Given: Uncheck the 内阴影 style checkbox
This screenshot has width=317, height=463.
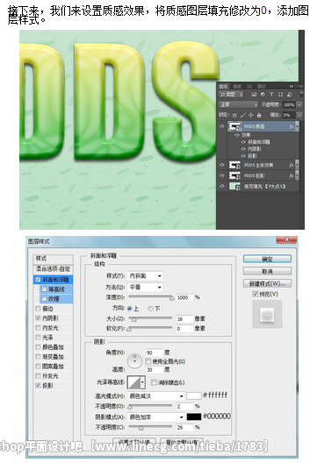Looking at the screenshot, I should [38, 318].
